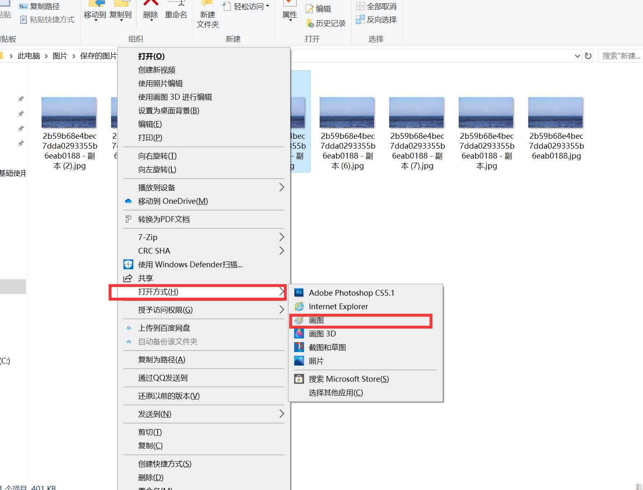This screenshot has height=490, width=643.
Task: Click the OneDrive cloud icon
Action: (x=128, y=201)
